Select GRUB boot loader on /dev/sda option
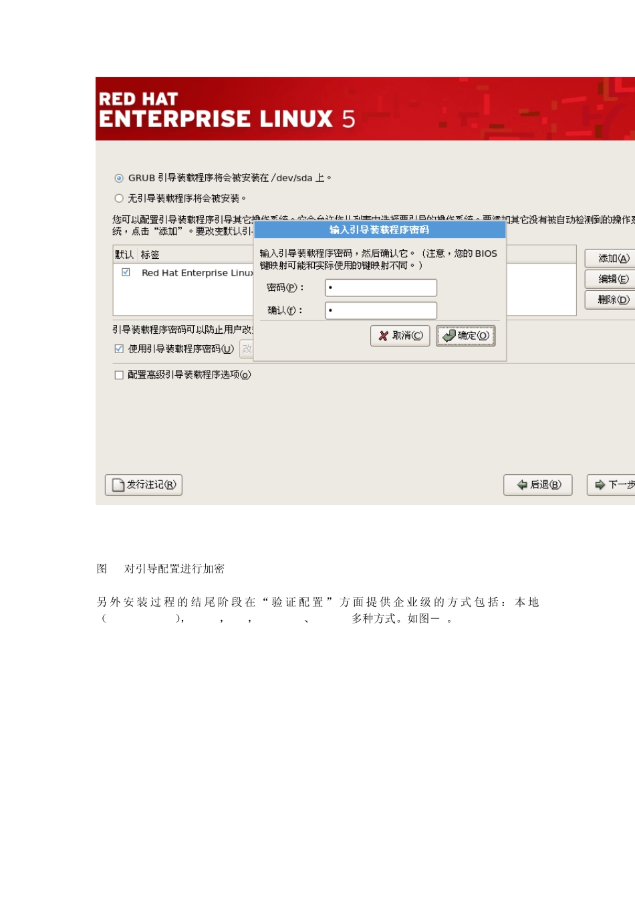The height and width of the screenshot is (899, 635). point(119,178)
